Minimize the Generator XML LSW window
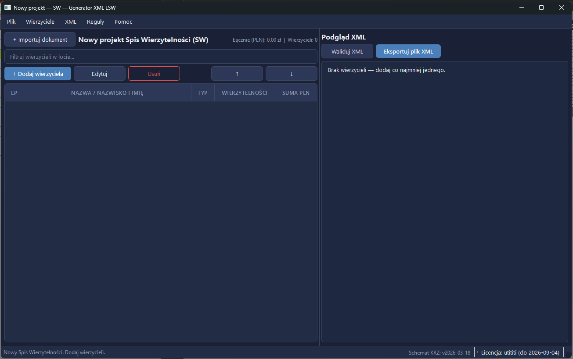The height and width of the screenshot is (359, 573). point(522,7)
